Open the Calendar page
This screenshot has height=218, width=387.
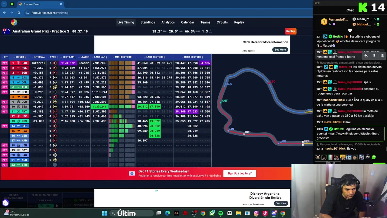(187, 22)
